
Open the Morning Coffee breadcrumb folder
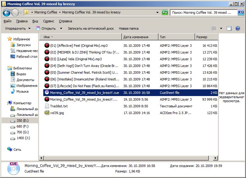click(x=46, y=12)
